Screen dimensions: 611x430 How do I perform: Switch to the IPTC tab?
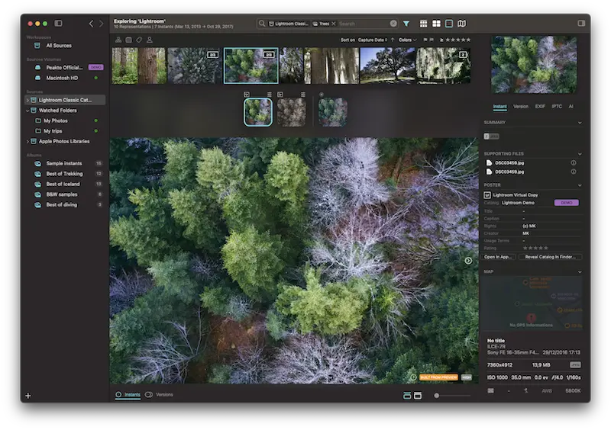point(557,106)
